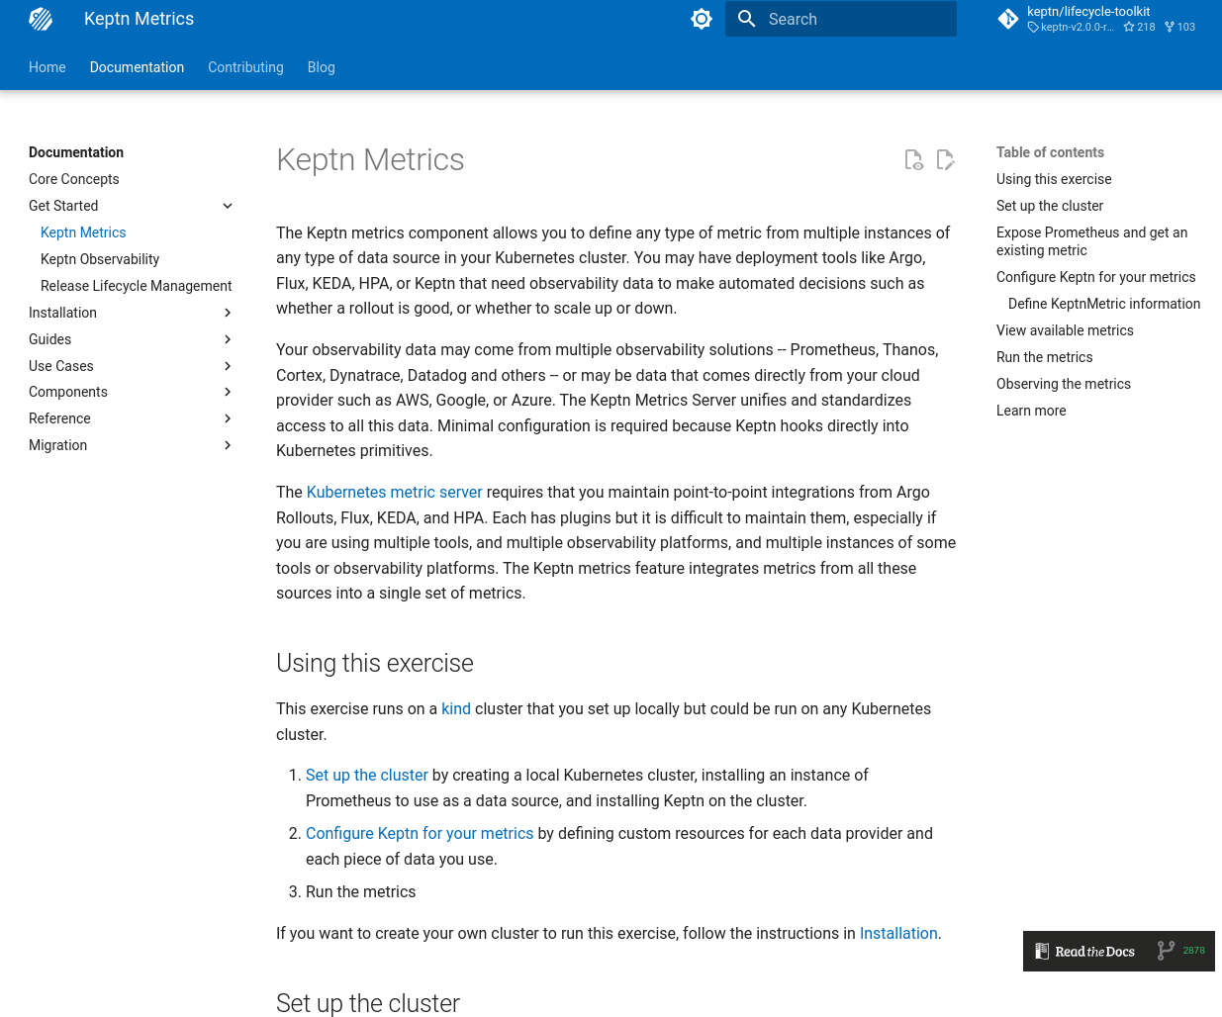
Task: Open the Blog tab
Action: point(321,67)
